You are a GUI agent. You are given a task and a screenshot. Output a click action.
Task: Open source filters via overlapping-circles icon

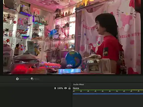point(32,79)
